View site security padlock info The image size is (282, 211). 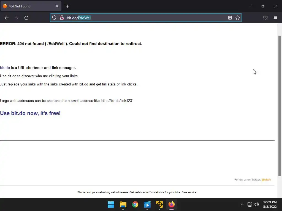tap(62, 18)
